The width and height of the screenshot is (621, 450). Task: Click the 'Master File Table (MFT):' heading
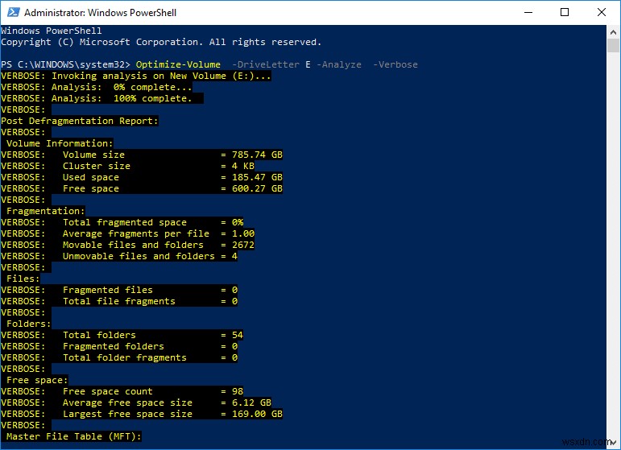[74, 436]
